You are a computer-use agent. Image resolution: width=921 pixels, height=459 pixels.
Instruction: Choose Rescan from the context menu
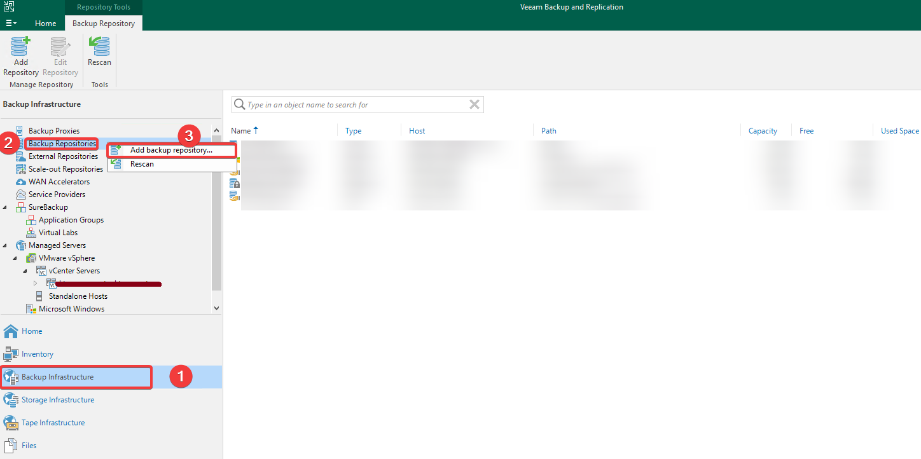142,164
